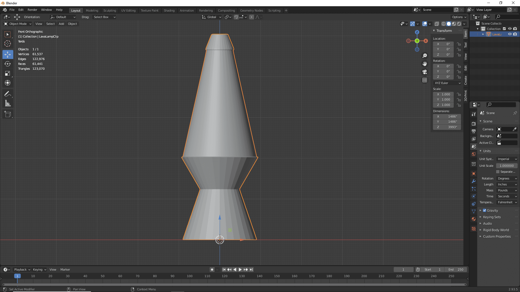Click the Play Animation button
Image resolution: width=520 pixels, height=292 pixels.
click(x=240, y=270)
